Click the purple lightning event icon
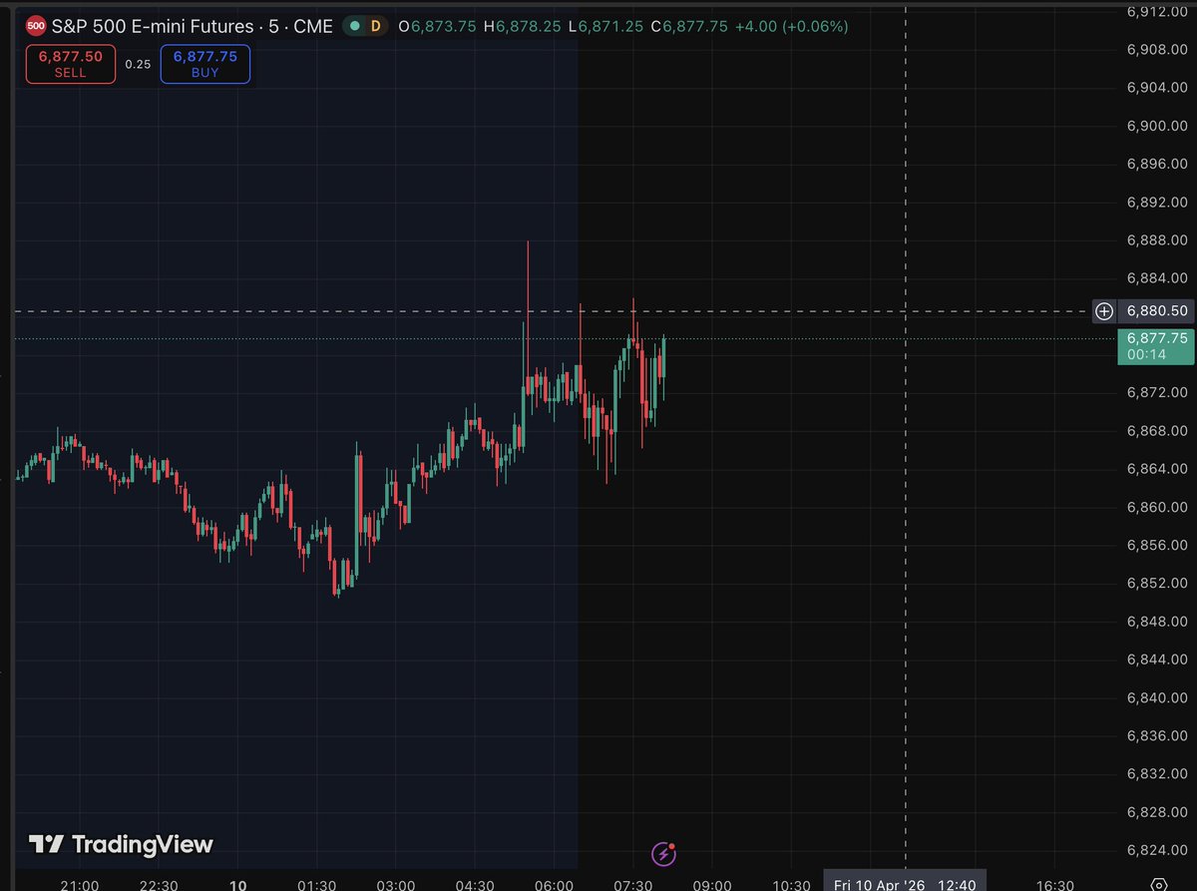 (663, 853)
